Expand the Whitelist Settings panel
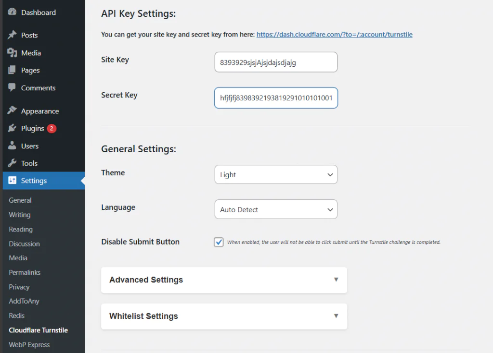 coord(224,316)
